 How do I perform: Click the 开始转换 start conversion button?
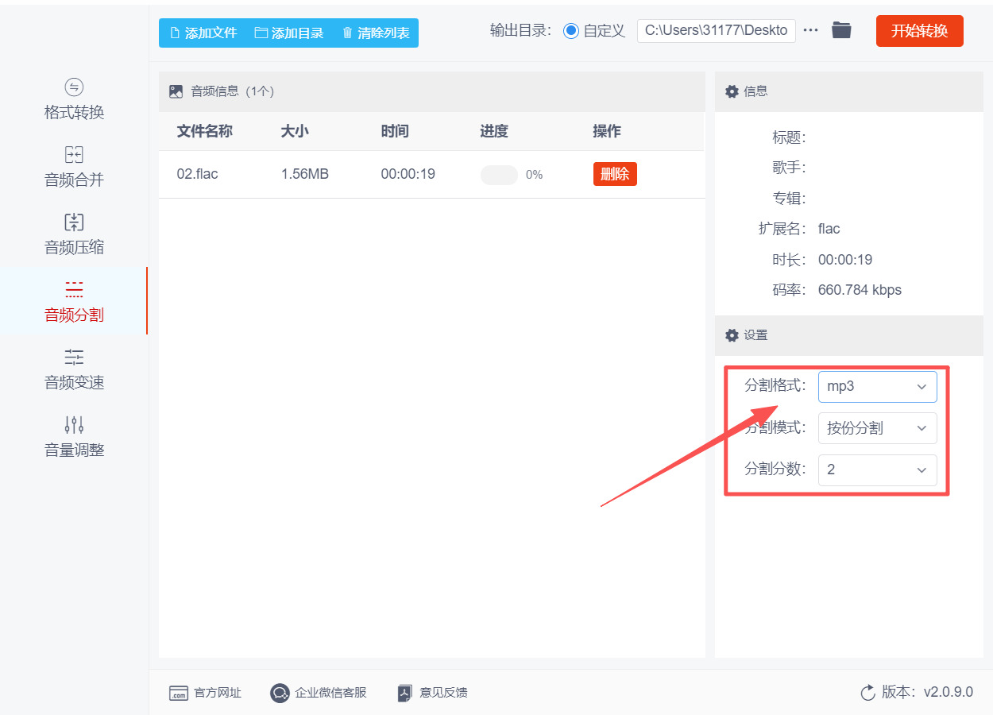tap(919, 31)
